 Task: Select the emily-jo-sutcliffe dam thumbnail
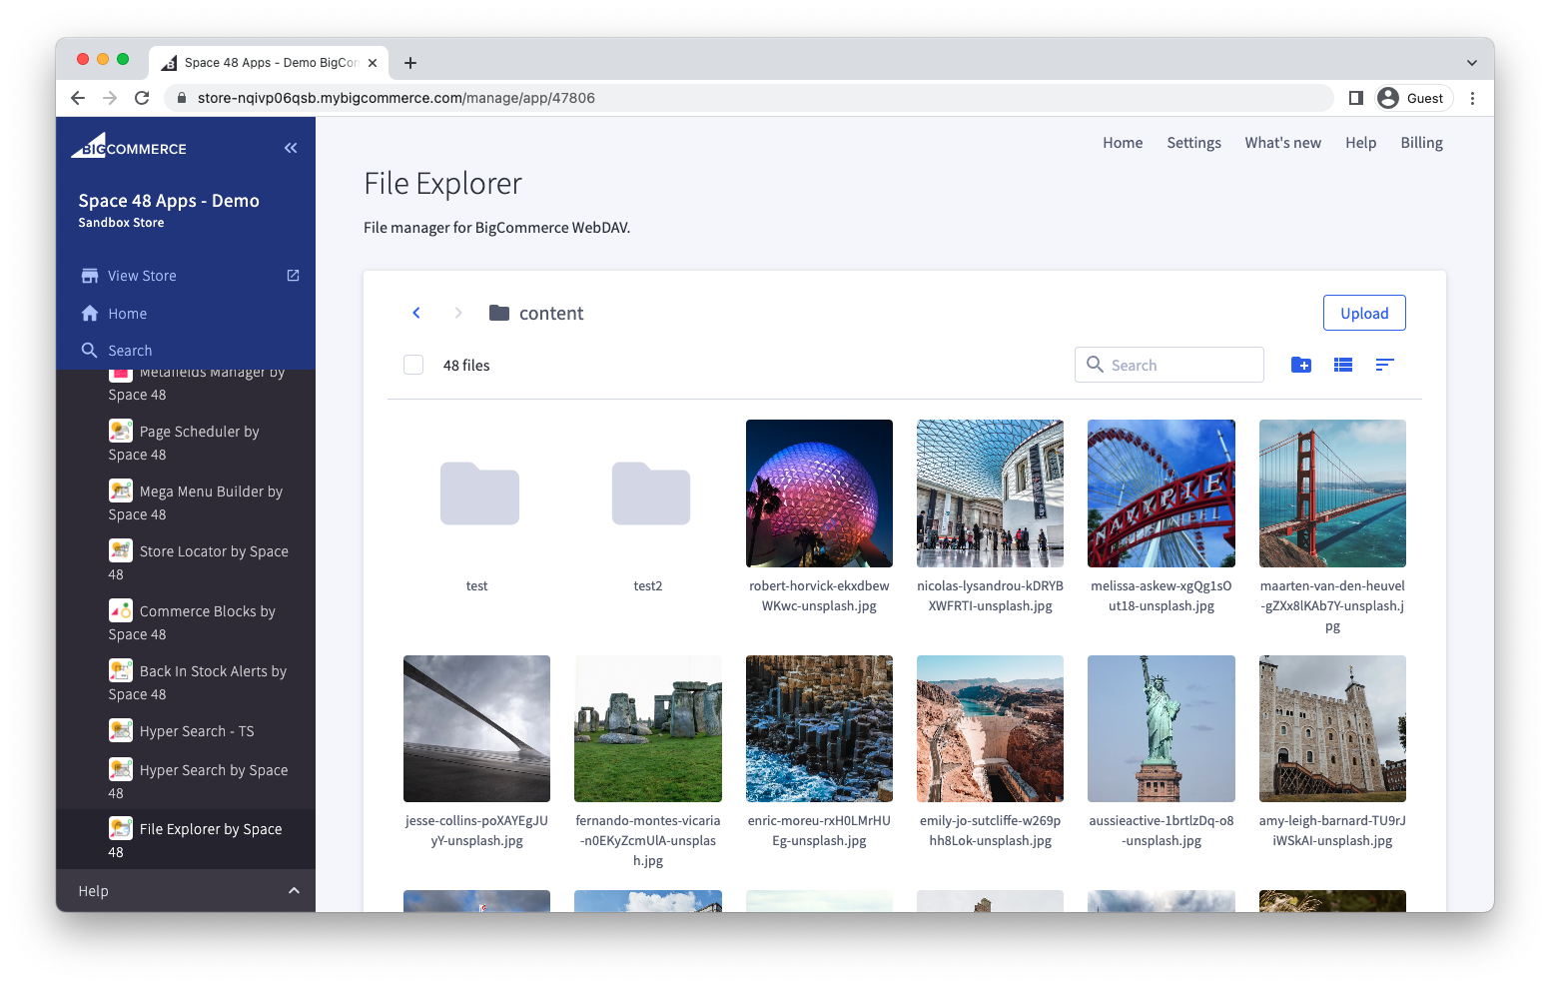(x=990, y=728)
